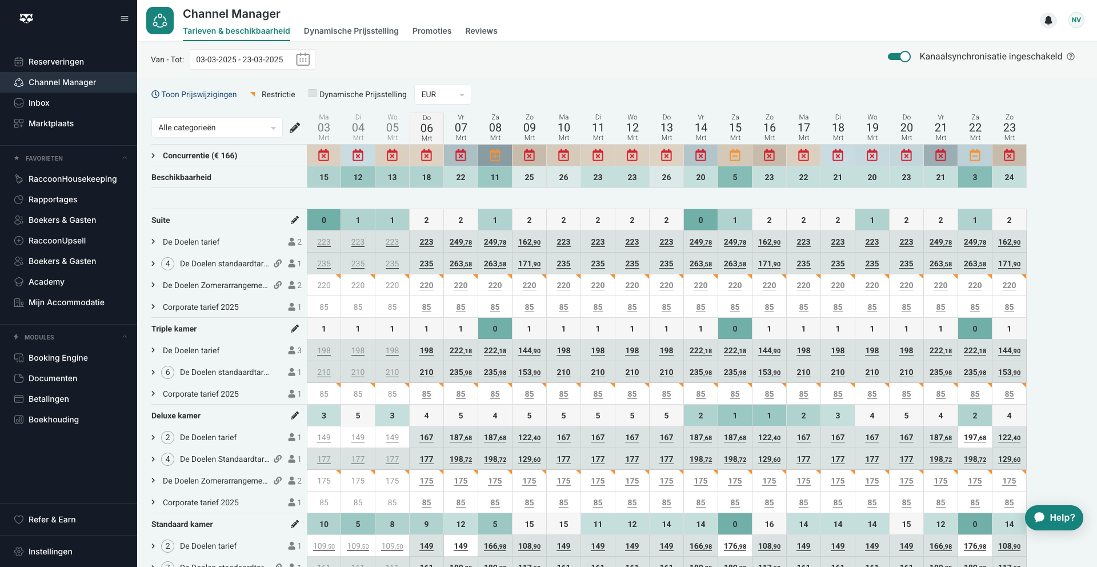Screen dimensions: 1097x567
Task: Click the Van - Tot date range field
Action: [252, 59]
